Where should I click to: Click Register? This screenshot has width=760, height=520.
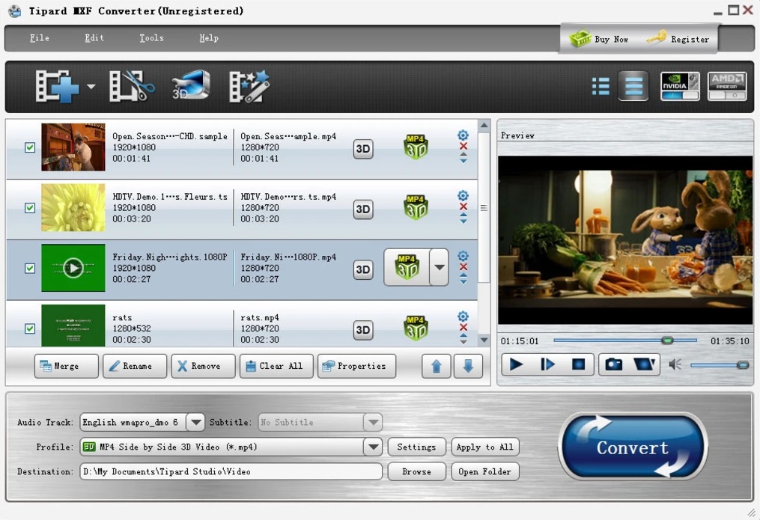click(x=678, y=39)
